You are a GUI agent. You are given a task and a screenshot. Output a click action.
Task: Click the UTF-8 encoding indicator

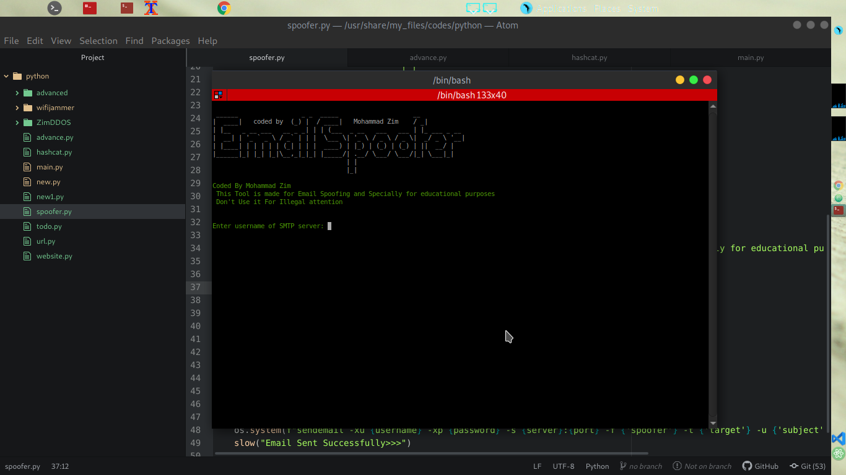[563, 466]
